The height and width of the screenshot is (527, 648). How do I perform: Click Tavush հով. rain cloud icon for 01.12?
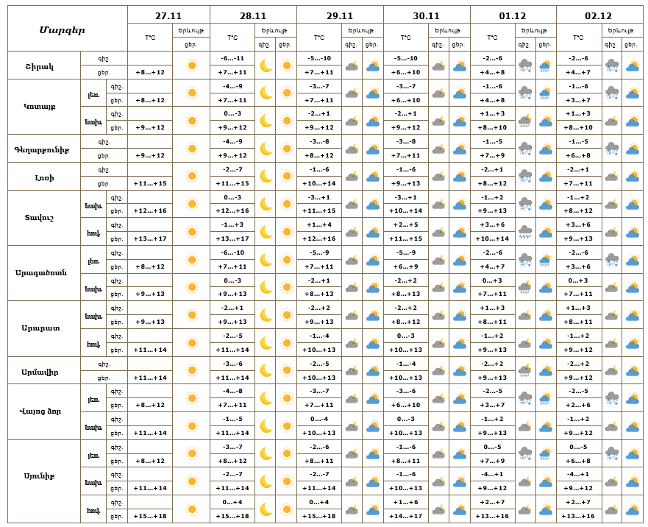(524, 233)
